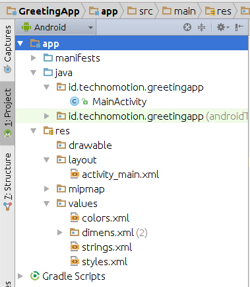Click the MainActivity class icon

click(75, 101)
